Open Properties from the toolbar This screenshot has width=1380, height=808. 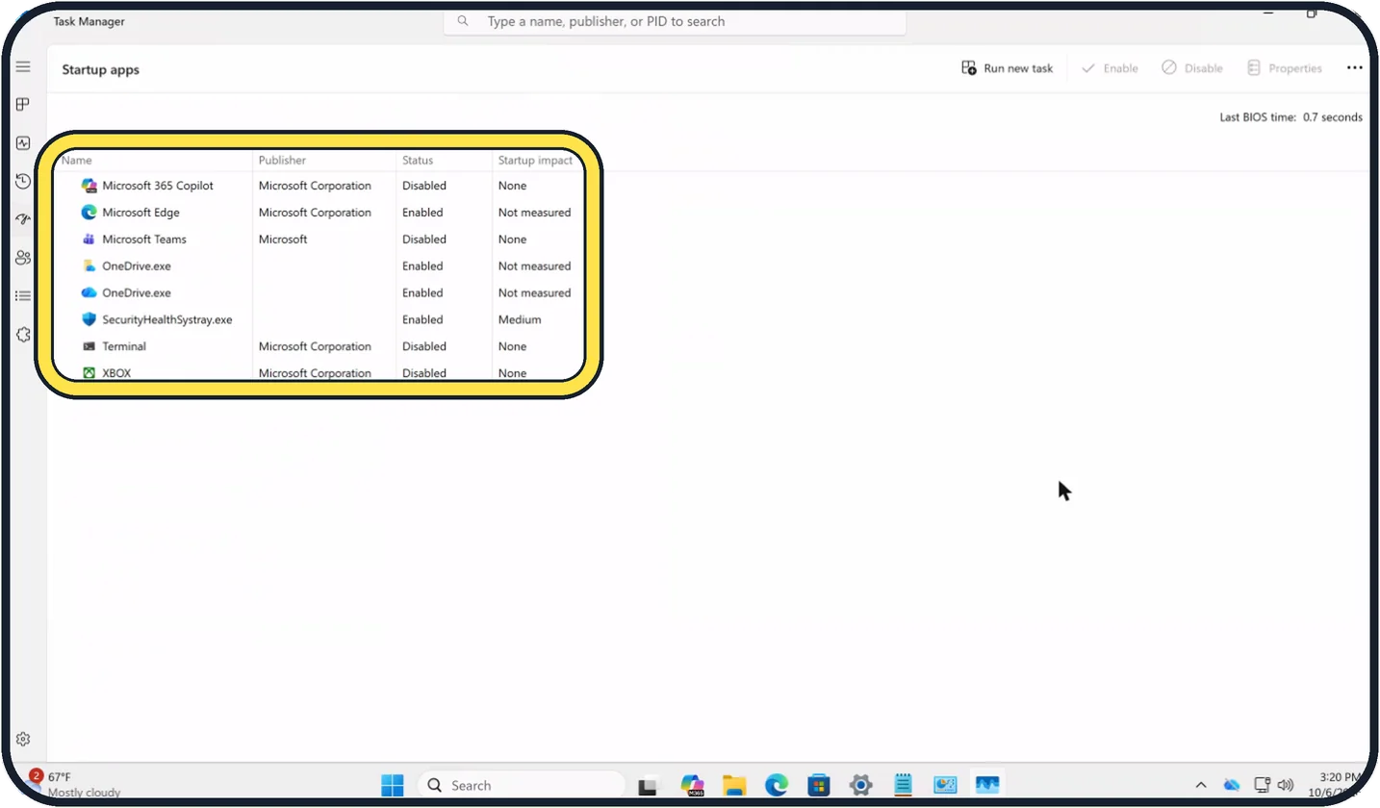pyautogui.click(x=1285, y=68)
